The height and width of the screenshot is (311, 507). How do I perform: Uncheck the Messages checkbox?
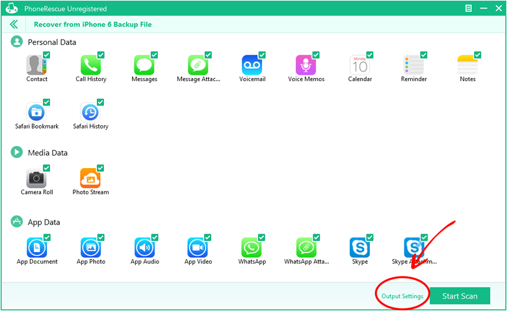point(154,55)
